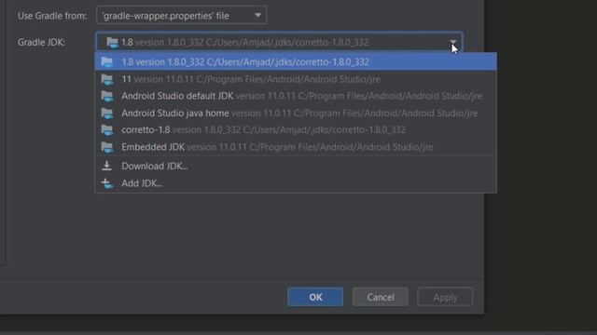Screen dimensions: 597x335
Task: Click folder icon of highlighted 1.8 entry
Action: pyautogui.click(x=107, y=62)
